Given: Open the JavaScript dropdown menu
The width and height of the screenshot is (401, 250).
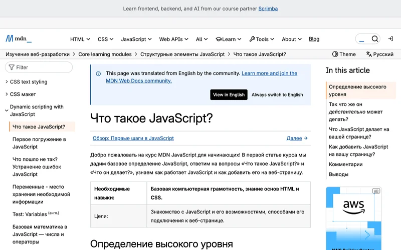Looking at the screenshot, I should click(x=136, y=39).
